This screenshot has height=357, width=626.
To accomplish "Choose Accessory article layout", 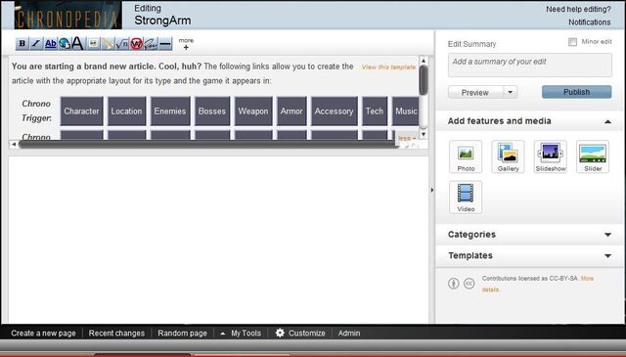I will (x=335, y=112).
